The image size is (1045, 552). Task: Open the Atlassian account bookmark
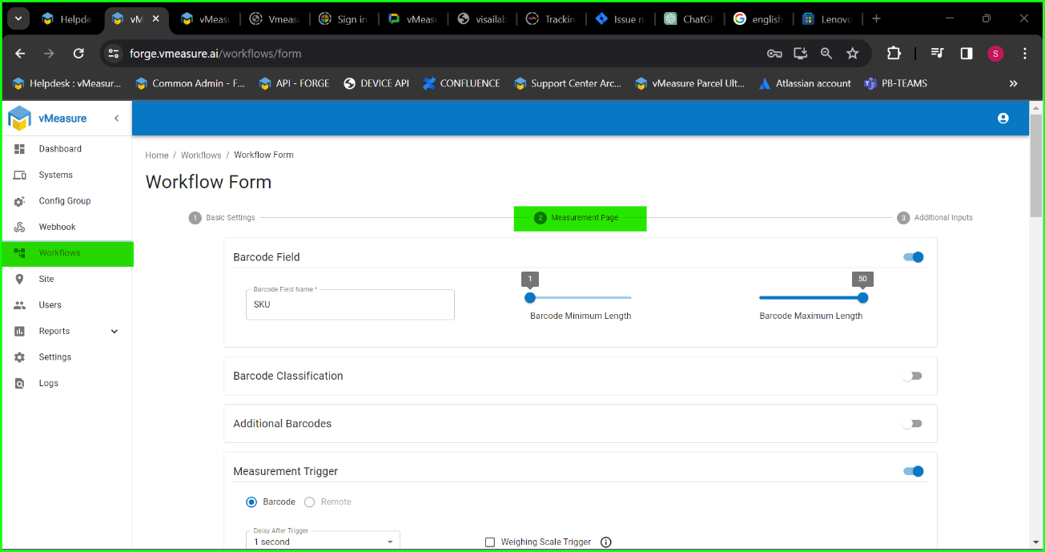805,83
